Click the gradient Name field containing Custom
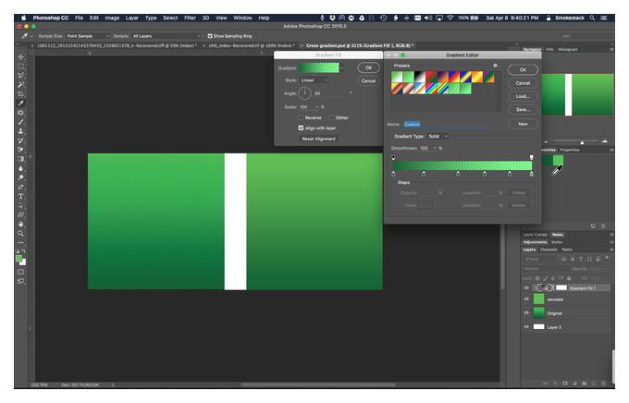The width and height of the screenshot is (629, 403). pyautogui.click(x=446, y=124)
